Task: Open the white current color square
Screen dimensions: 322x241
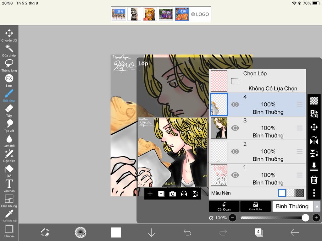Action: coord(116,233)
